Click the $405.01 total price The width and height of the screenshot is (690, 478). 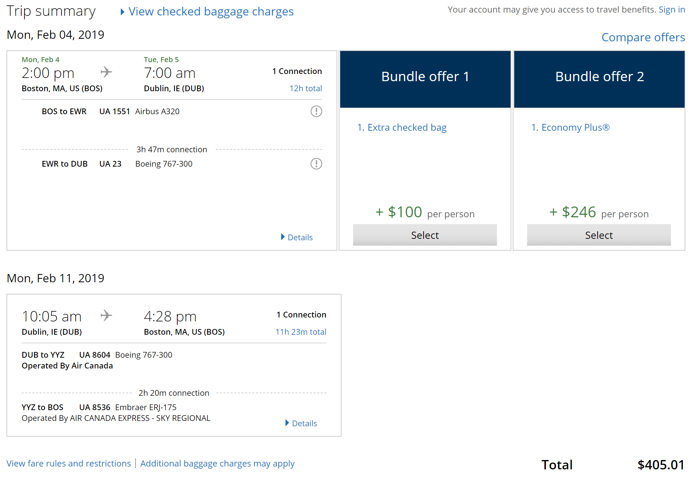point(661,465)
